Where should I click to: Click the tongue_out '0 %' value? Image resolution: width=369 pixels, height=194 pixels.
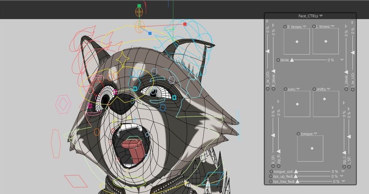335,172
